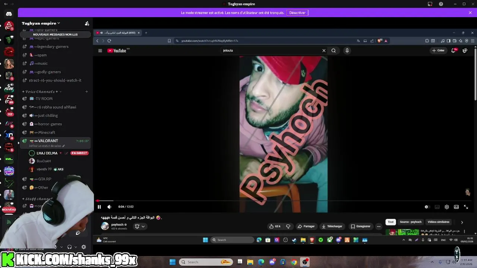Clear the YouTube search text with X

click(324, 51)
